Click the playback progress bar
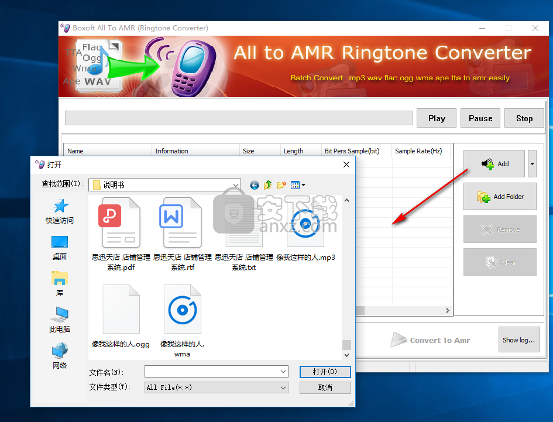553x422 pixels. click(239, 118)
